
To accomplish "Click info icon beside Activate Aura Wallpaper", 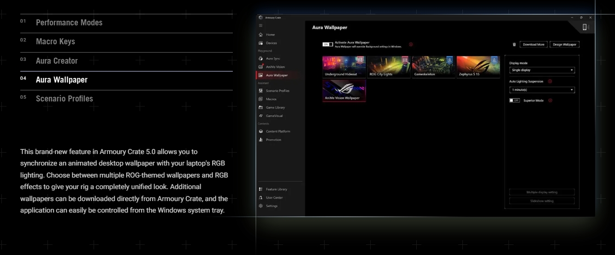I will click(x=411, y=44).
